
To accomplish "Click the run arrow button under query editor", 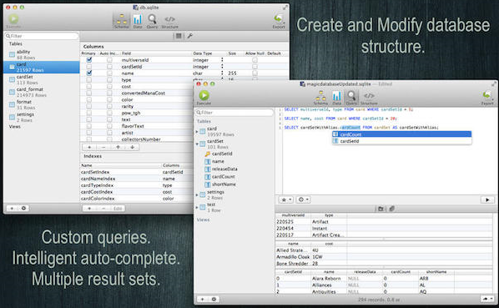I will tap(487, 199).
